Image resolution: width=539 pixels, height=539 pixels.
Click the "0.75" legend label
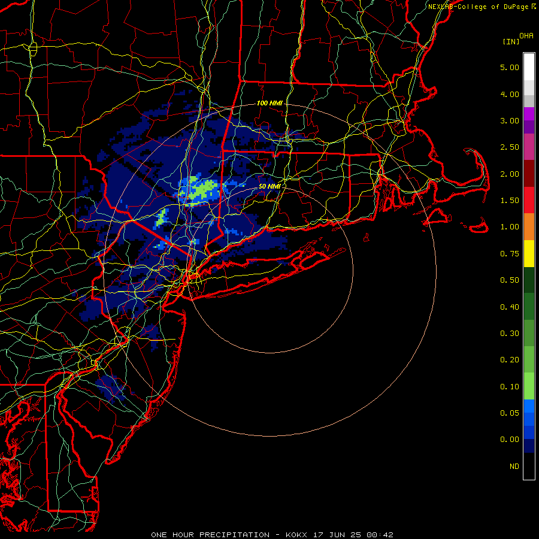pos(510,254)
